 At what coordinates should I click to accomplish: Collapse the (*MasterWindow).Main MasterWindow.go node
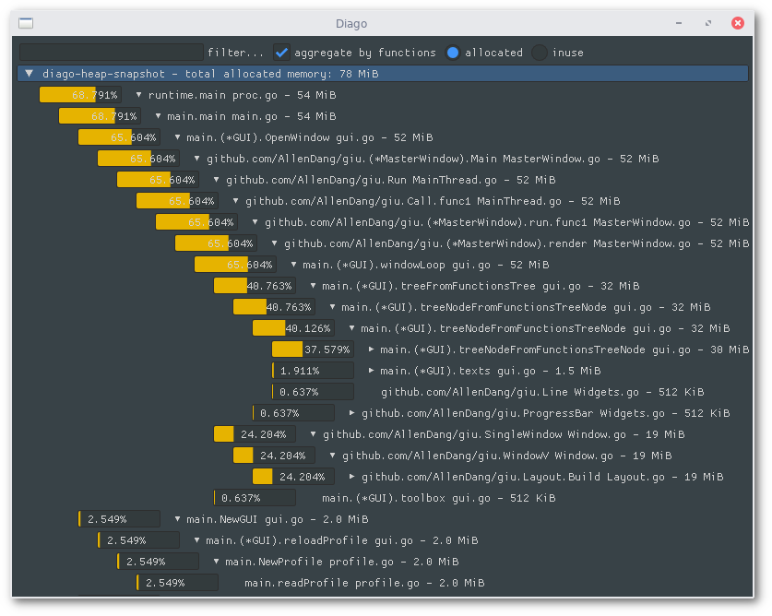(197, 158)
